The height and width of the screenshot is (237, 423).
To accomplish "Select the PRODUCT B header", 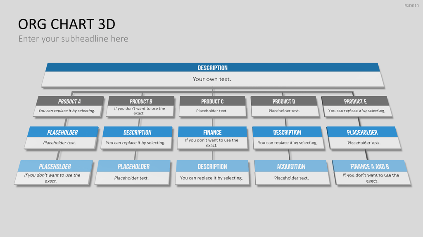I will (x=141, y=101).
